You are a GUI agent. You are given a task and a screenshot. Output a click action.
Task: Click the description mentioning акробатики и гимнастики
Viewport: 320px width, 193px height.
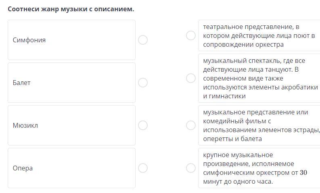258,78
